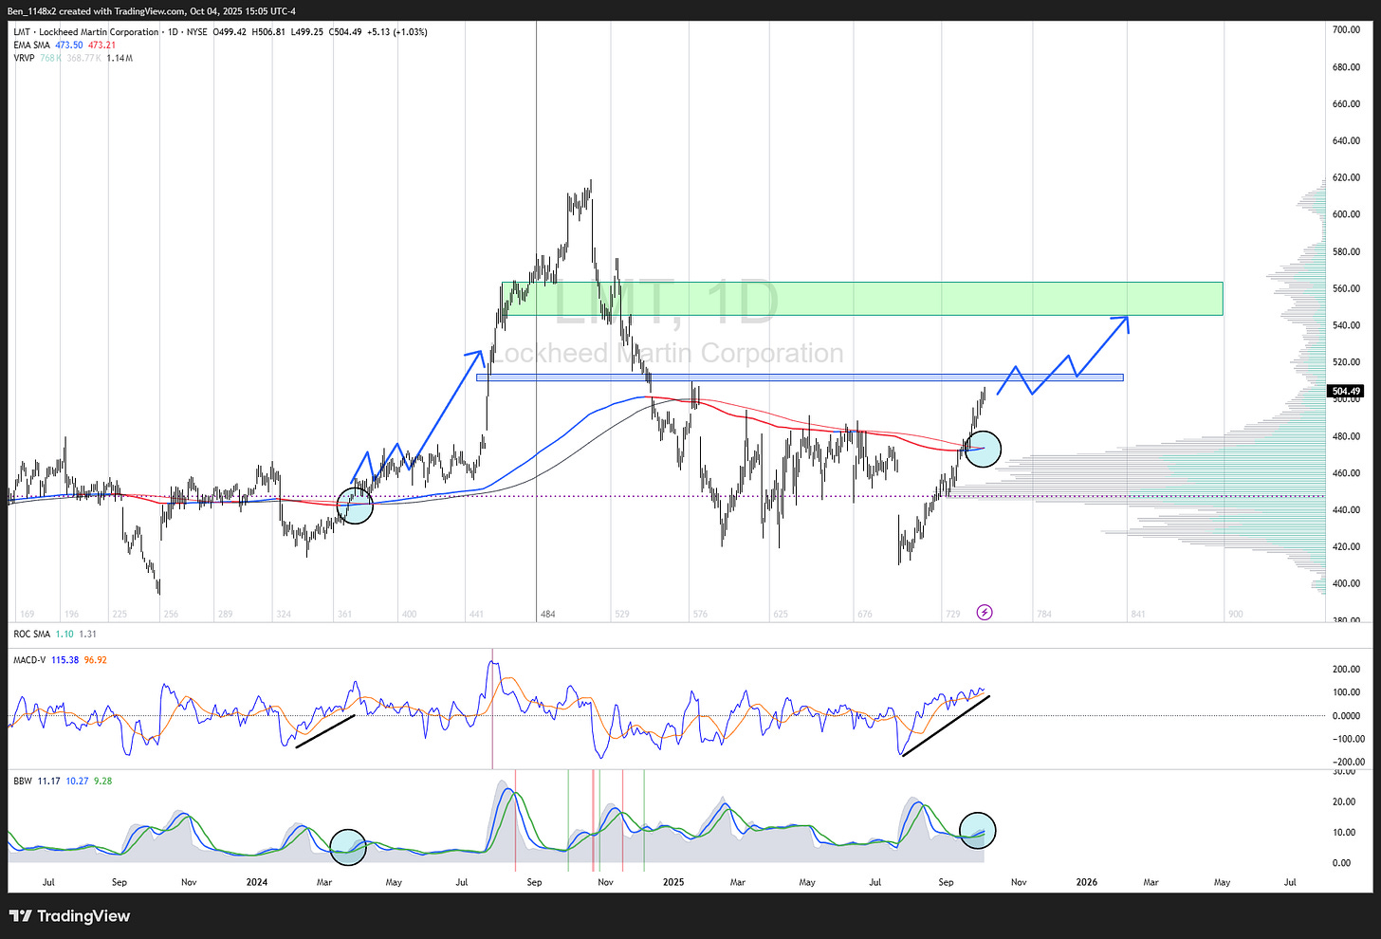Click the MACD-V indicator legend label
Image resolution: width=1381 pixels, height=939 pixels.
click(31, 660)
